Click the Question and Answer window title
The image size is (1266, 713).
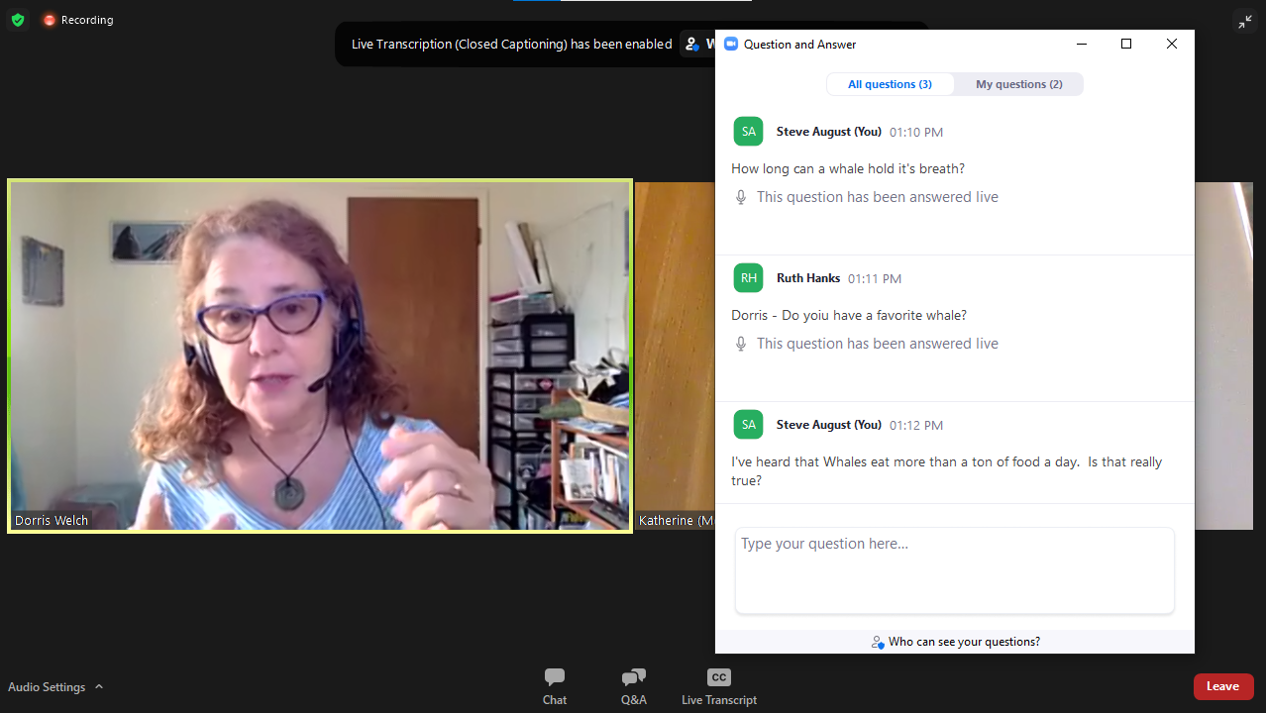pyautogui.click(x=800, y=45)
